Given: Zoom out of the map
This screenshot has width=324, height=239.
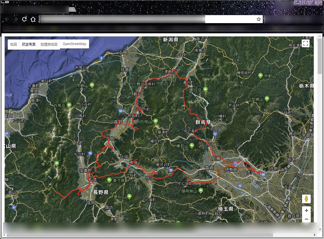Looking at the screenshot, I should click(x=306, y=219).
